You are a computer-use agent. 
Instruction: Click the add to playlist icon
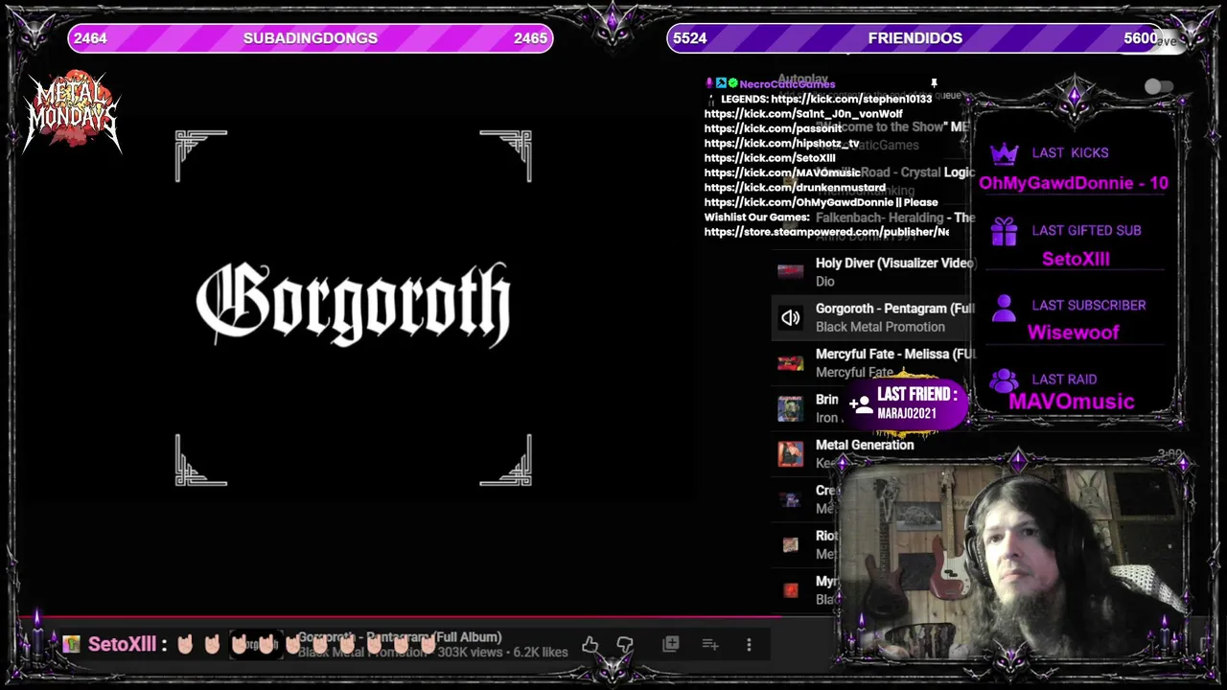[710, 645]
